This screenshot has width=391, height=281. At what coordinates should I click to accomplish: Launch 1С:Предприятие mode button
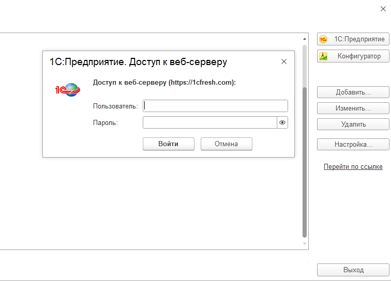[x=353, y=39]
